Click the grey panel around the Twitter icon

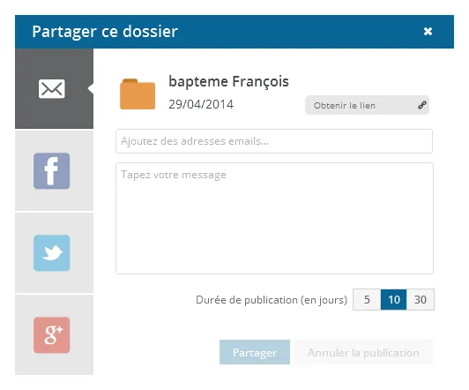point(54,253)
